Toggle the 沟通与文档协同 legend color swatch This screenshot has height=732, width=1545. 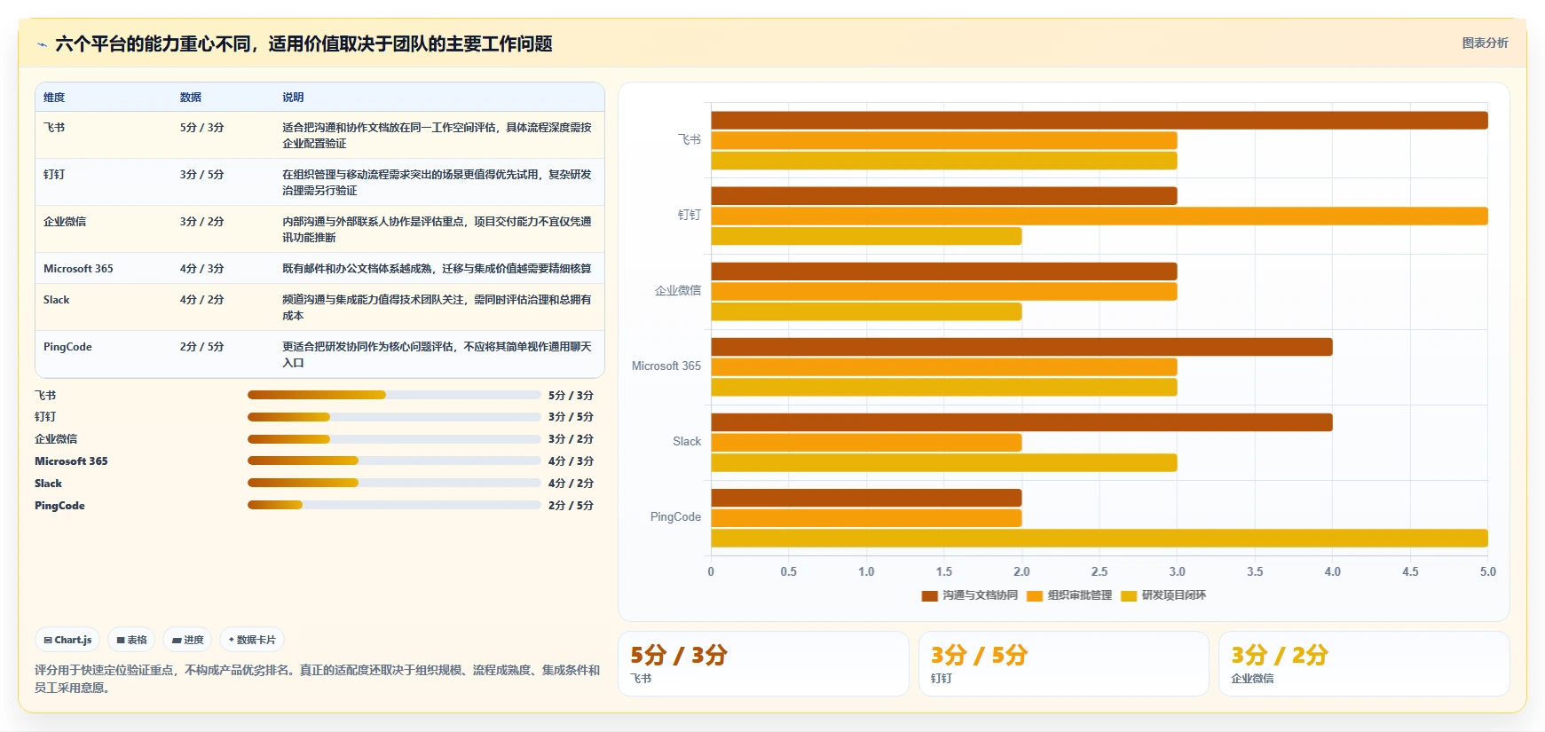tap(929, 595)
